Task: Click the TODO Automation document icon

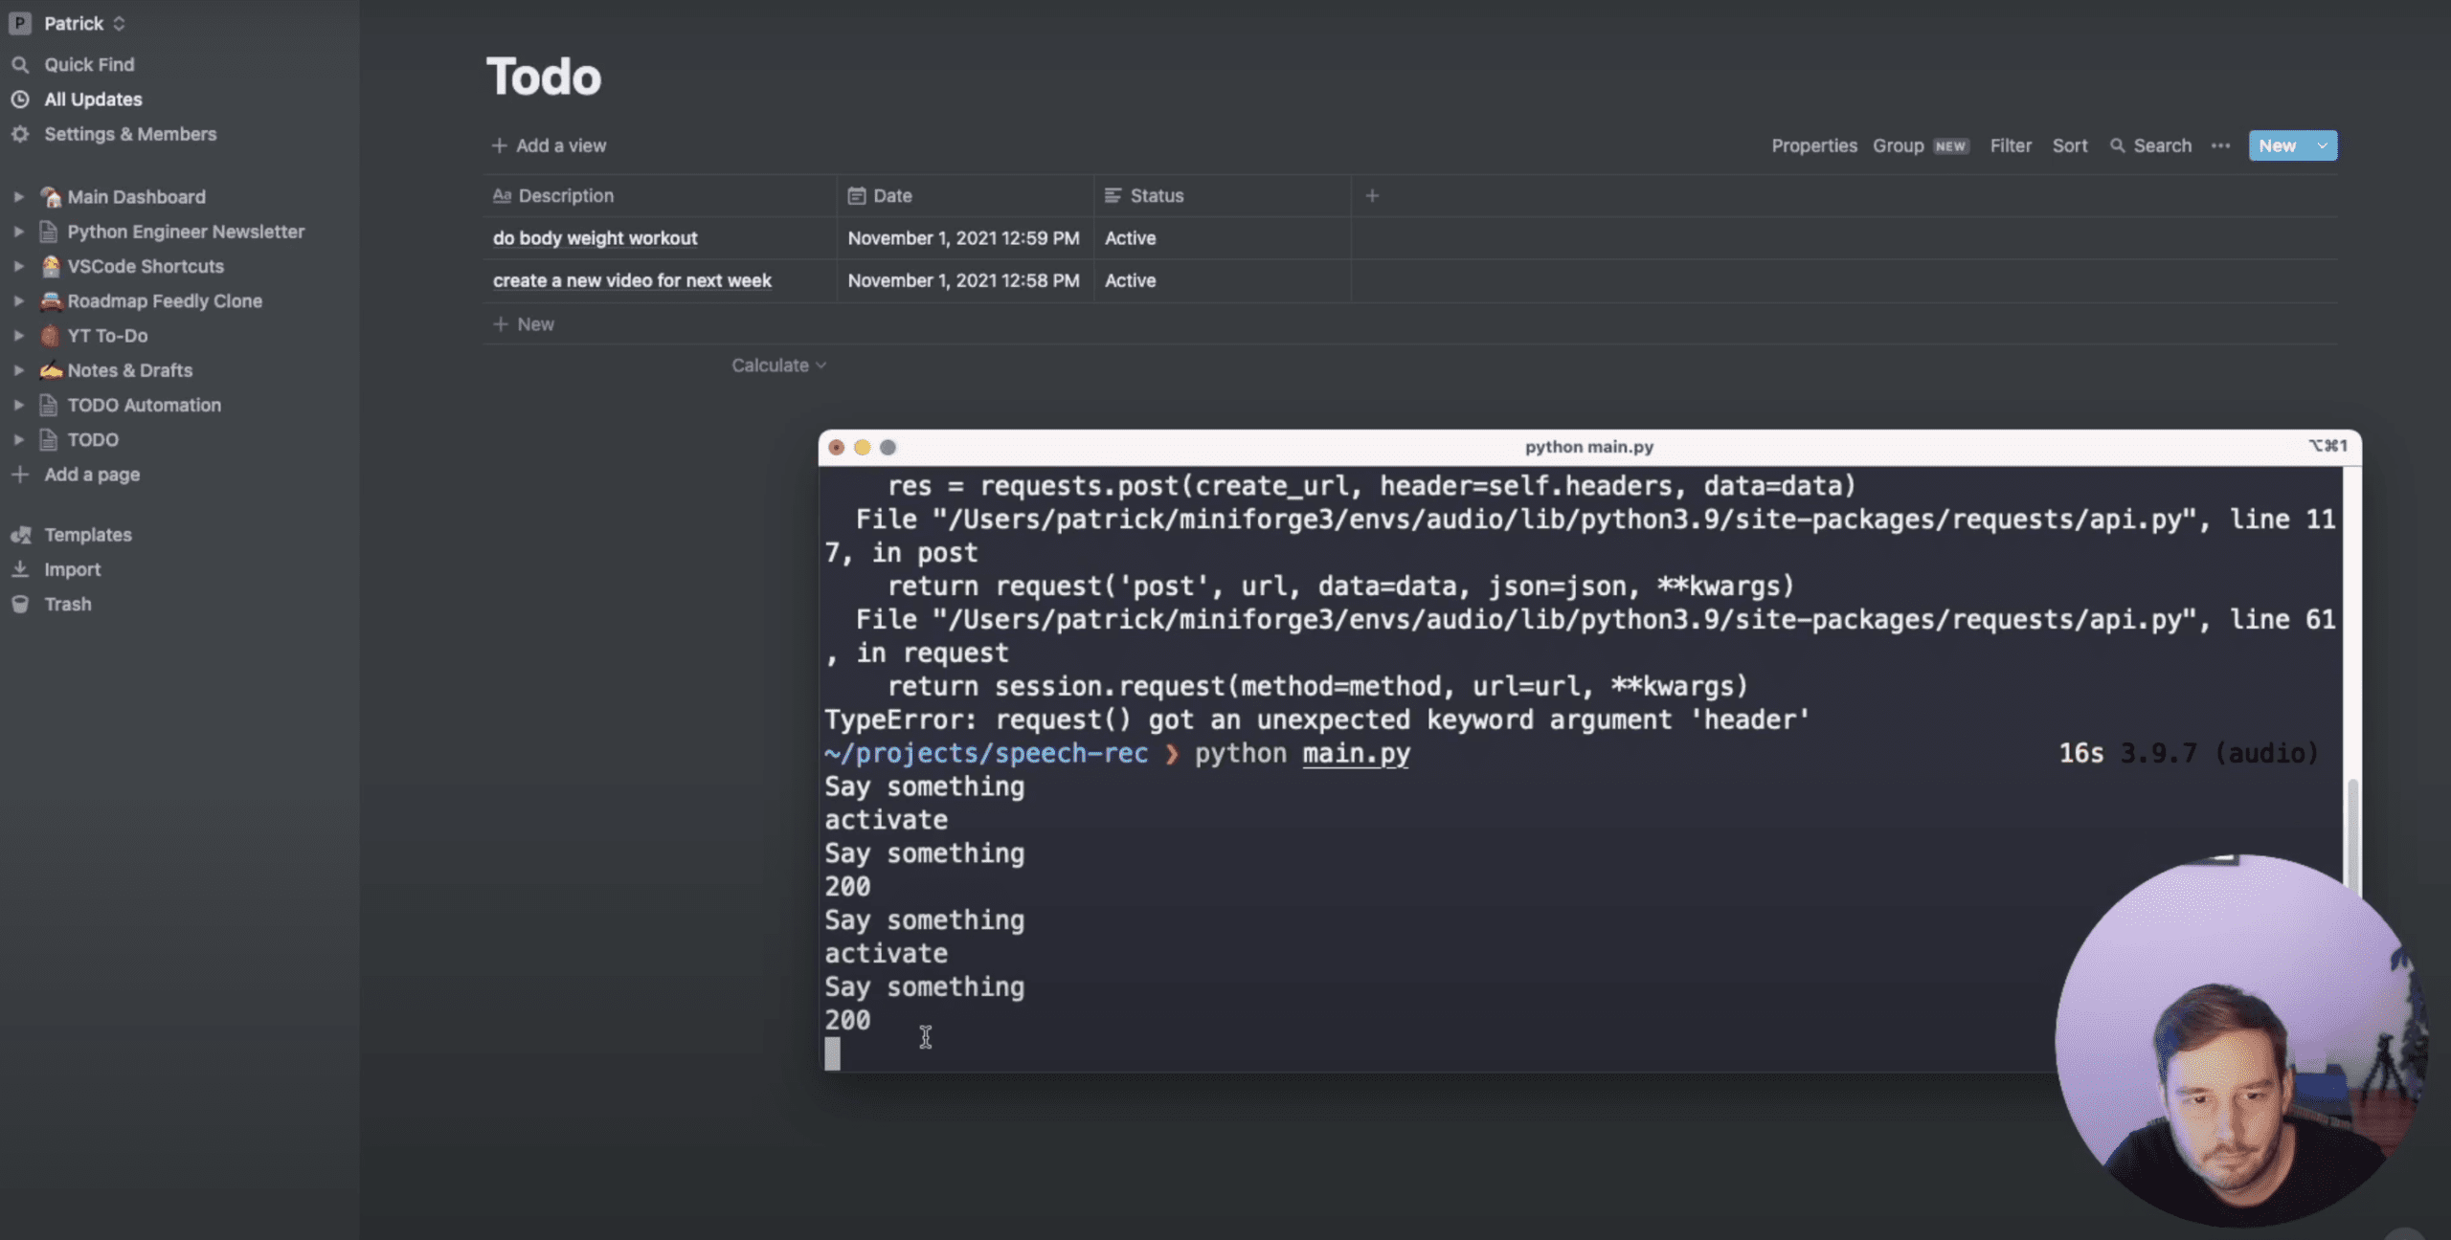Action: (49, 405)
